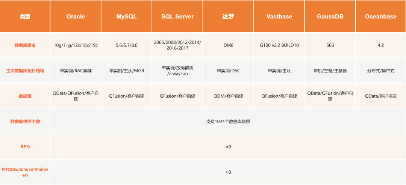
Task: Select the Vastbase column header
Action: (279, 17)
